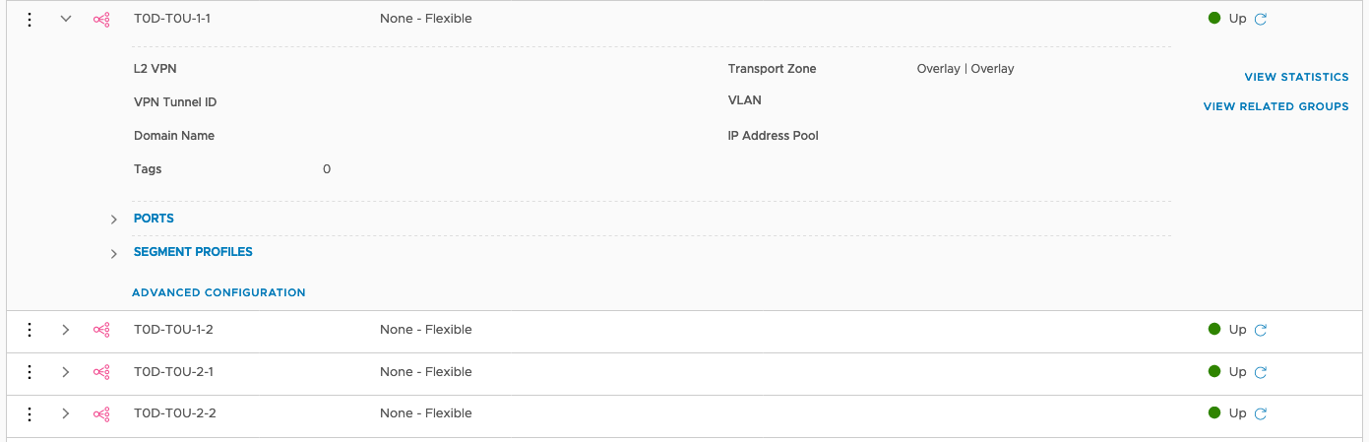
Task: Expand the T0D-T0U-2-2 segment row
Action: click(x=66, y=413)
